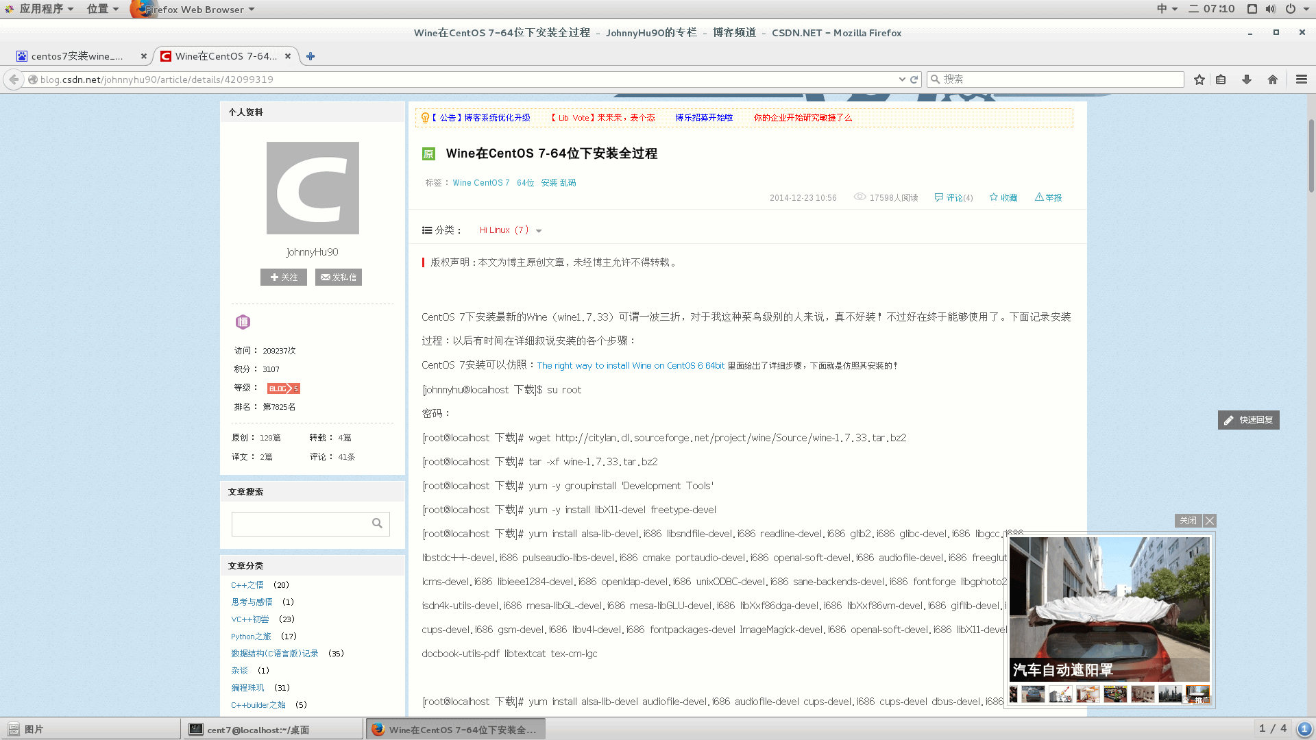Click the volume icon in top panel
The width and height of the screenshot is (1316, 740).
tap(1271, 9)
